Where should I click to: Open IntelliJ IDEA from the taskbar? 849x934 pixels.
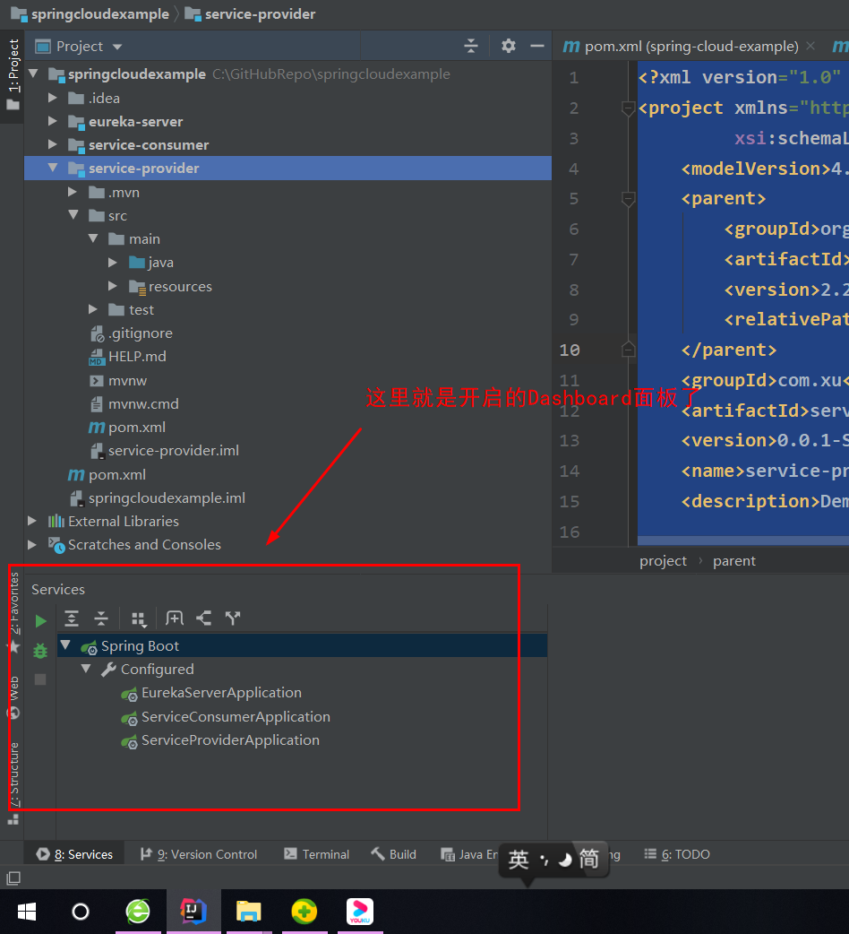193,912
